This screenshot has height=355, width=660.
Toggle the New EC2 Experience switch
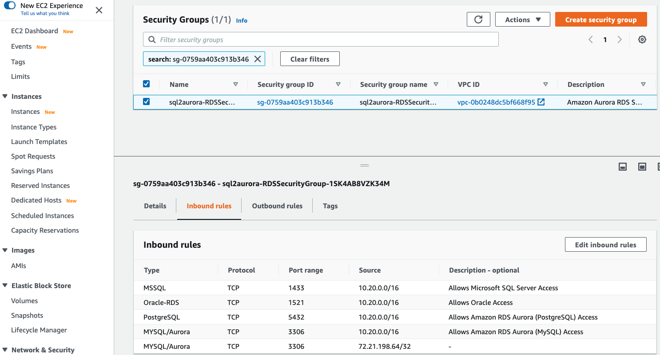click(10, 6)
